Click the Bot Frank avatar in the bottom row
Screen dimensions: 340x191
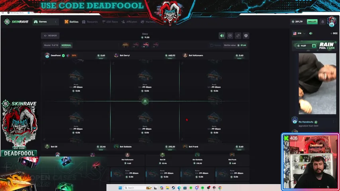coord(185,146)
